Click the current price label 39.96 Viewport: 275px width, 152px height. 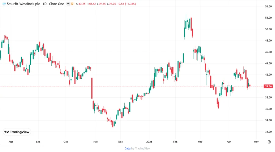coord(268,86)
